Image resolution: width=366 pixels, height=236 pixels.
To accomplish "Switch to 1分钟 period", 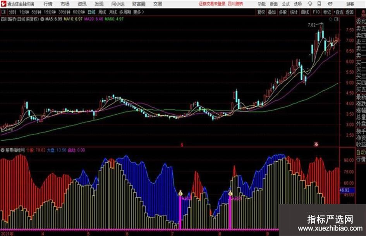I will (24, 12).
